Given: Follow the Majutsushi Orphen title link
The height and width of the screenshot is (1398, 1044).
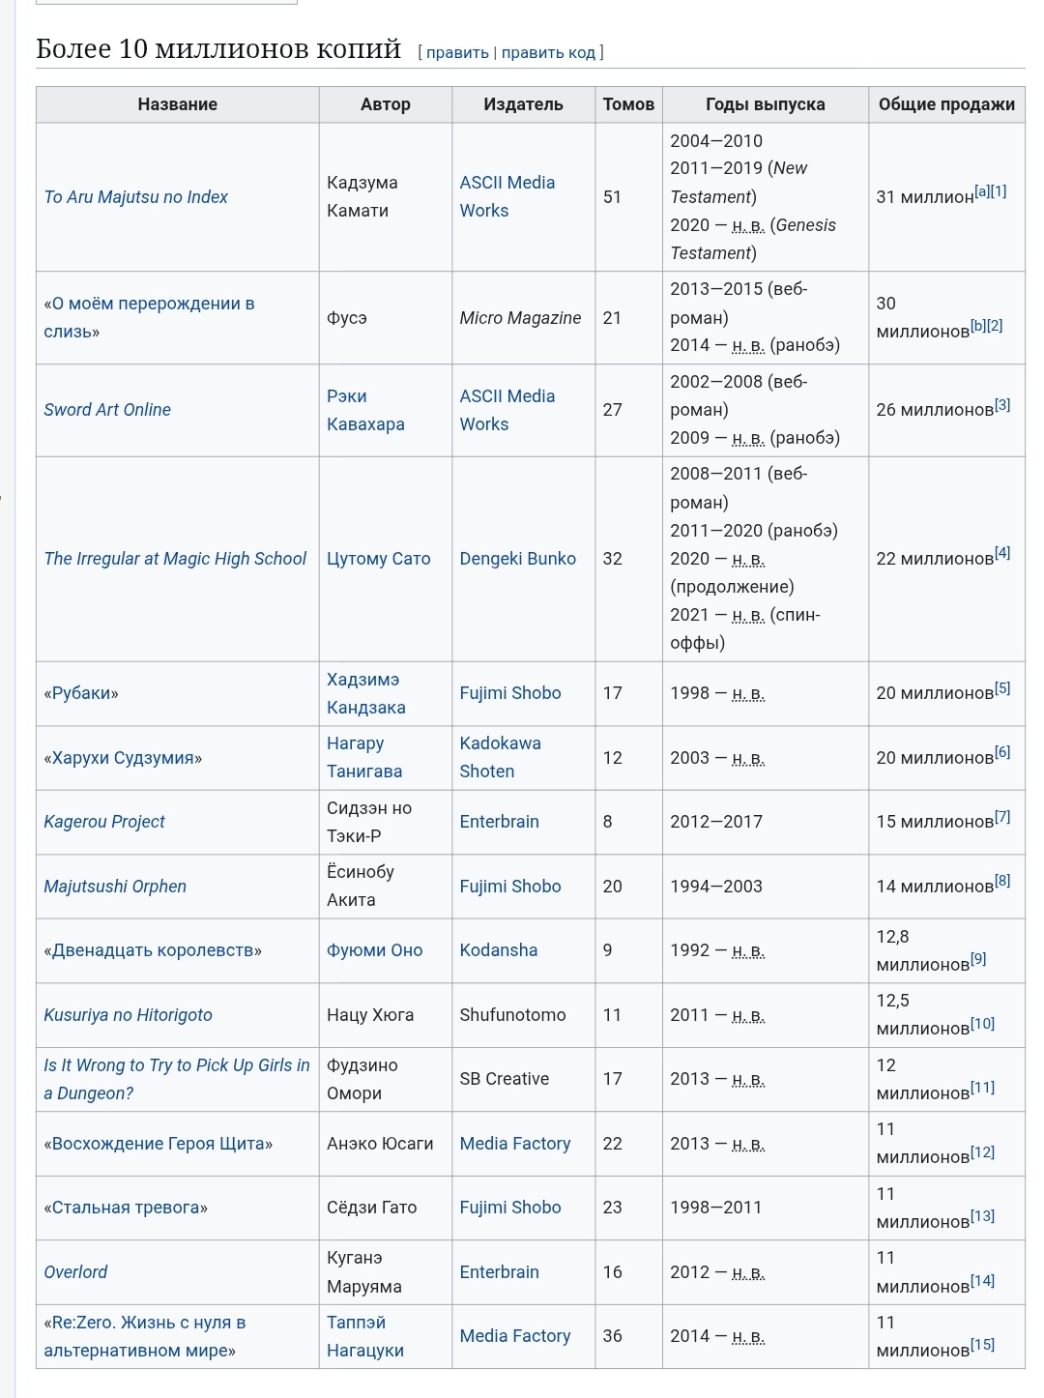Looking at the screenshot, I should pos(115,887).
